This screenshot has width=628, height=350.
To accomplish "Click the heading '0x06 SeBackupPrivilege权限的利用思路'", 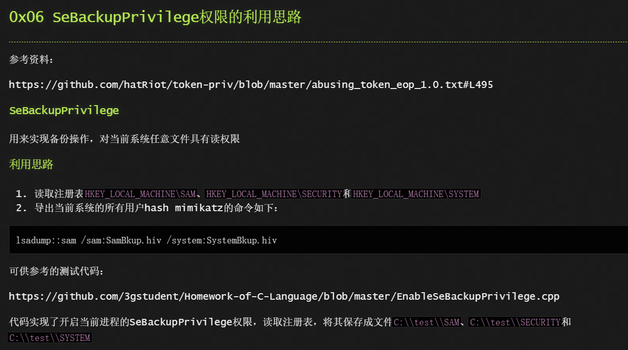I will click(x=155, y=17).
